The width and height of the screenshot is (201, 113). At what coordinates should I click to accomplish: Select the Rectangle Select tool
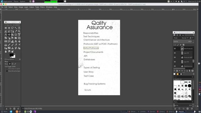coord(6,28)
